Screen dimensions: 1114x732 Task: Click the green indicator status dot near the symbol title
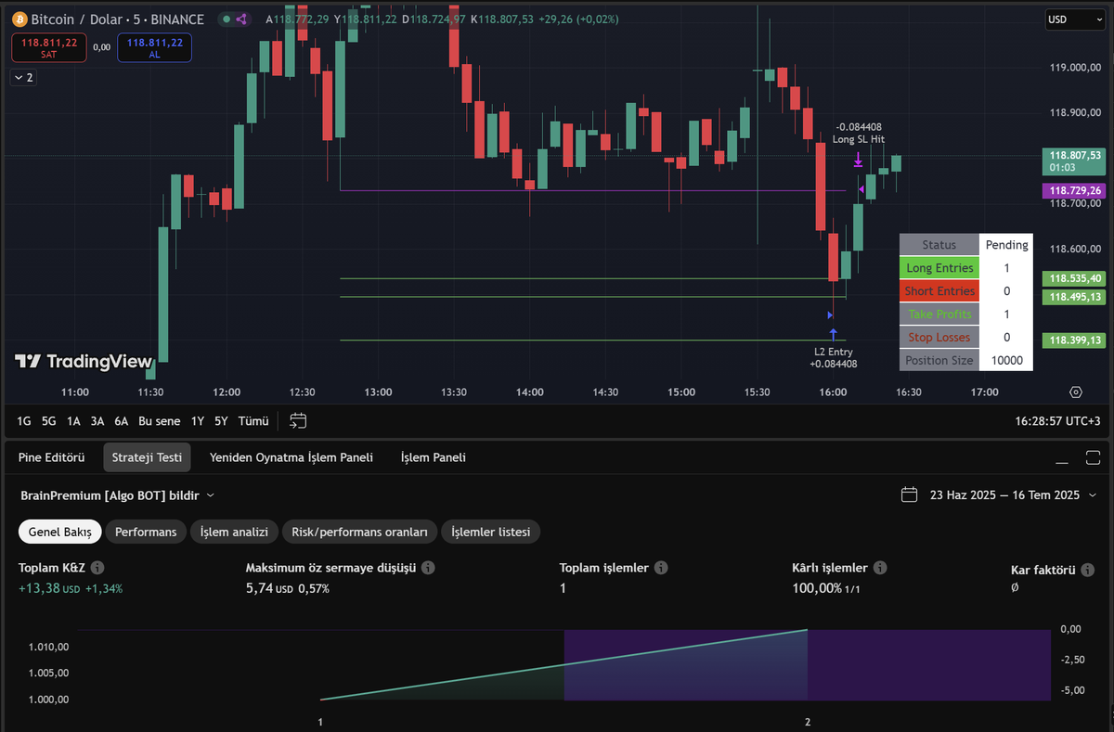226,19
